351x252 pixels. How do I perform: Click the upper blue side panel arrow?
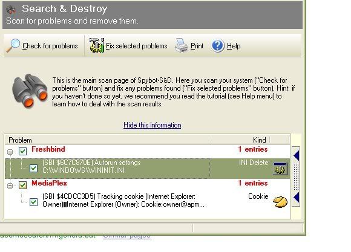tap(296, 155)
